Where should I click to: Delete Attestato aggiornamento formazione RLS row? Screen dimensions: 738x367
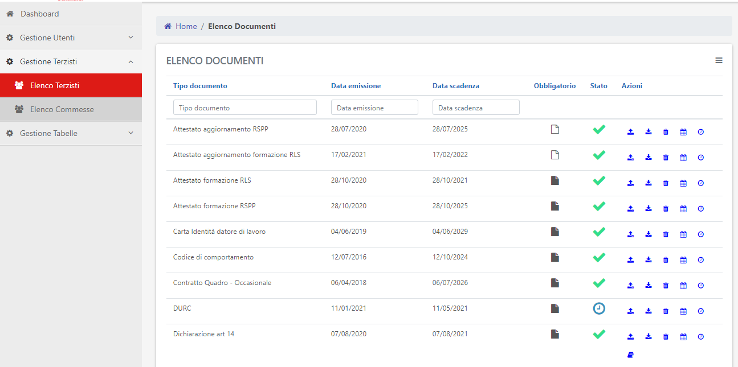point(666,158)
